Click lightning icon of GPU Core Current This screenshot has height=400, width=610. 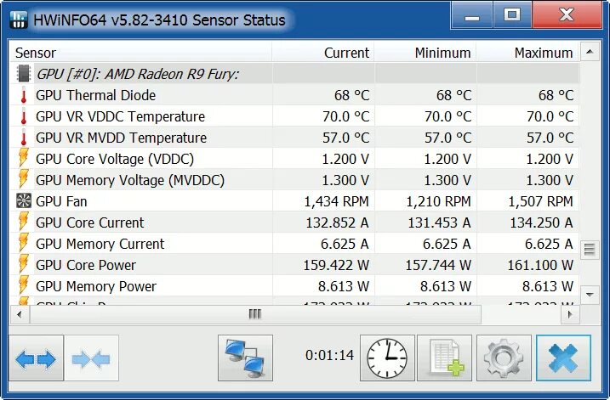click(24, 222)
